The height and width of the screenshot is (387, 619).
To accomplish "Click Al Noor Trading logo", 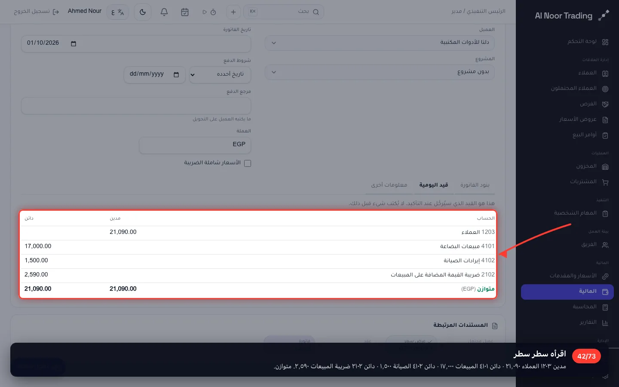I will pyautogui.click(x=572, y=15).
